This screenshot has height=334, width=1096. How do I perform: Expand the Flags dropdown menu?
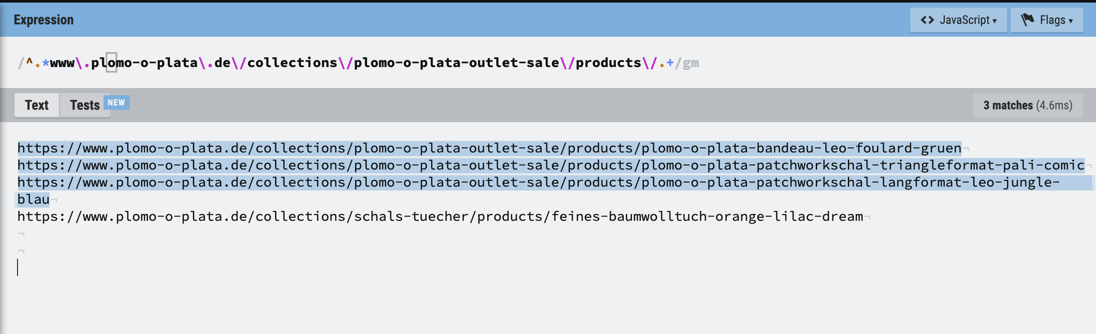1046,20
